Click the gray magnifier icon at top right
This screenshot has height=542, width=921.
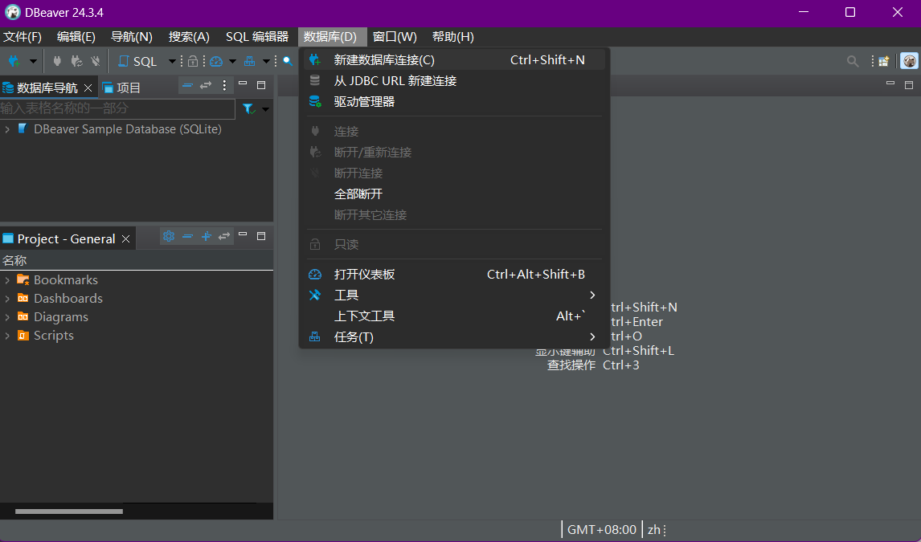click(852, 61)
